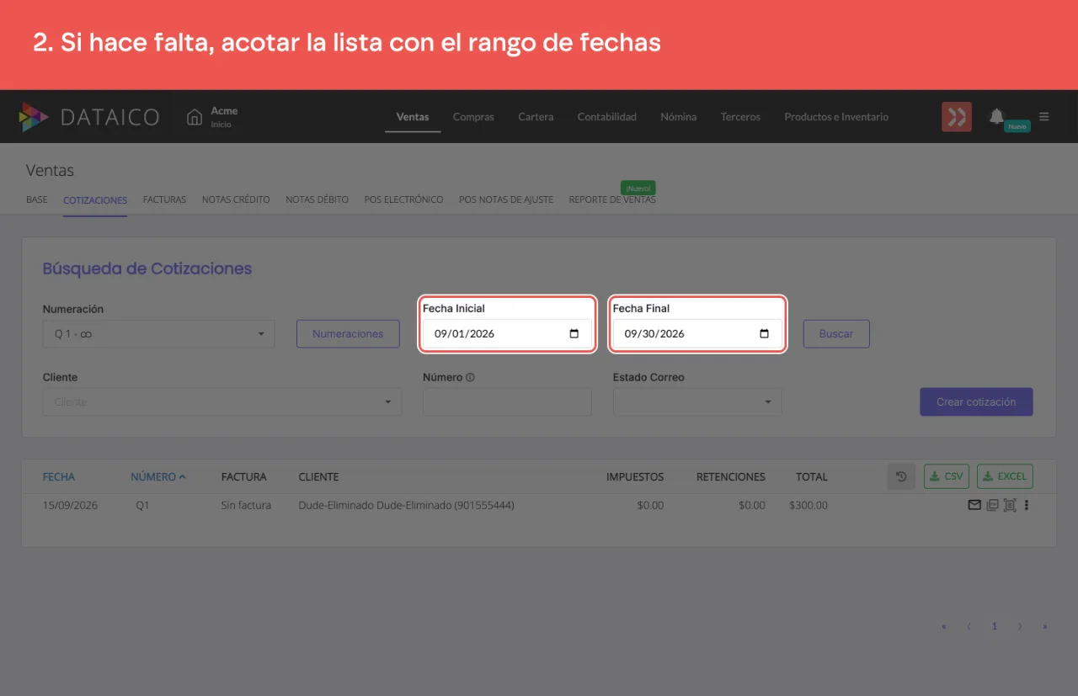Viewport: 1078px width, 696px height.
Task: Open the Fecha Final calendar picker icon
Action: [765, 334]
